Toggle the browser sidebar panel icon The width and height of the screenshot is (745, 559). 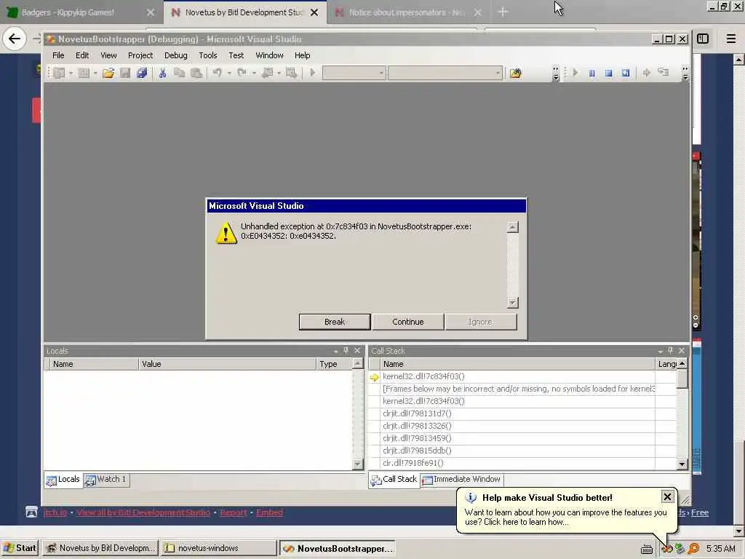click(703, 39)
